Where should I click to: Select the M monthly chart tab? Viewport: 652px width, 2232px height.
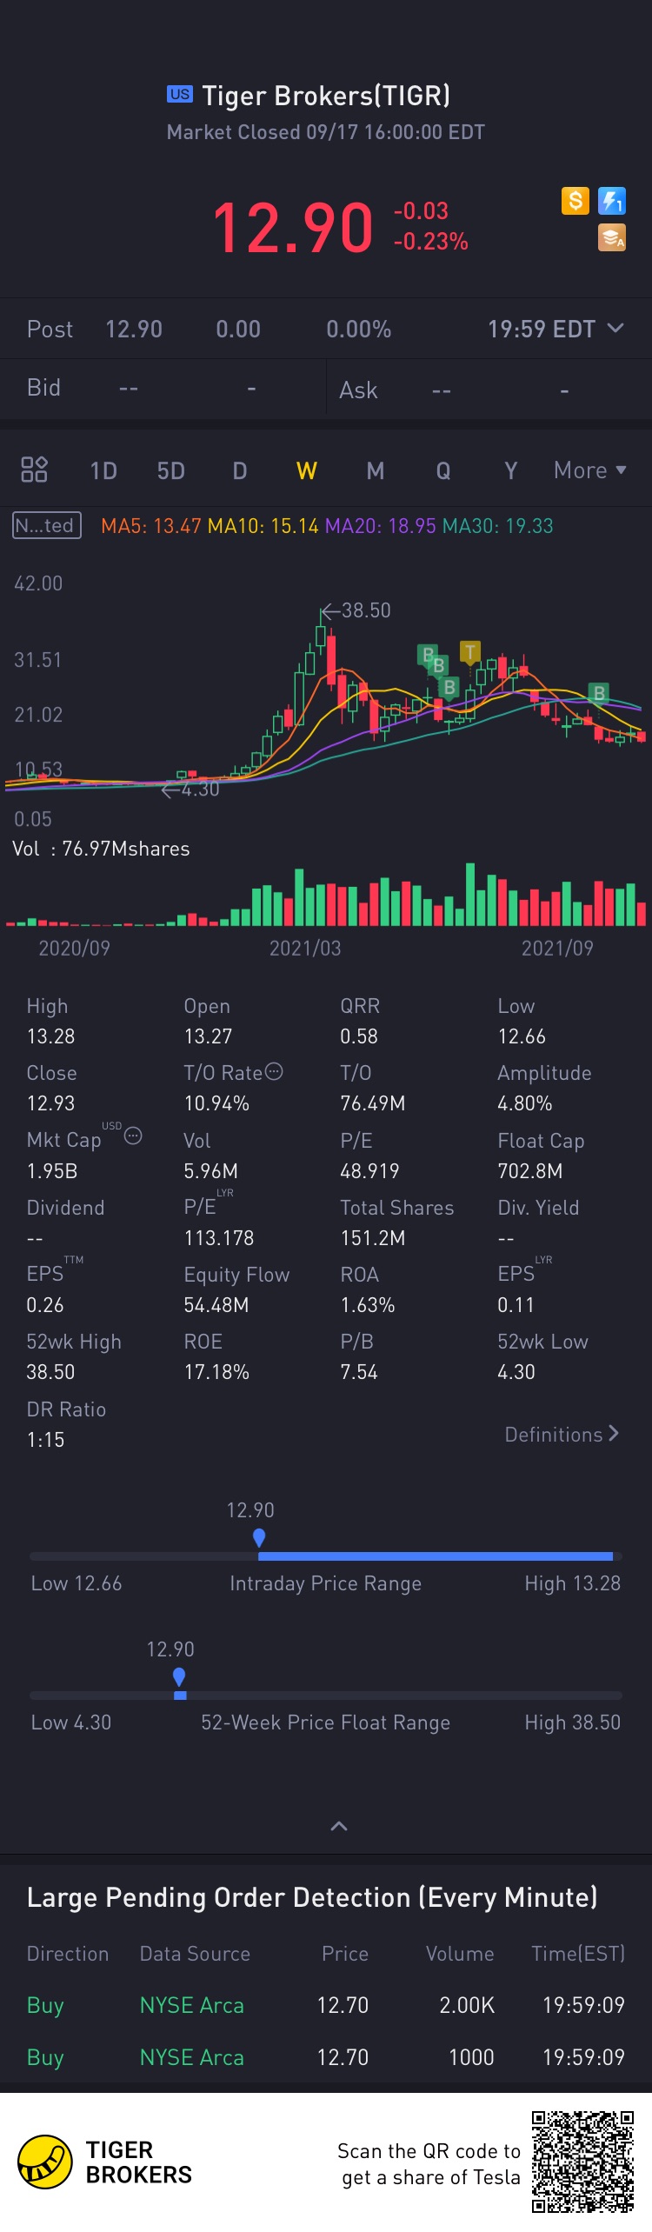pos(376,470)
